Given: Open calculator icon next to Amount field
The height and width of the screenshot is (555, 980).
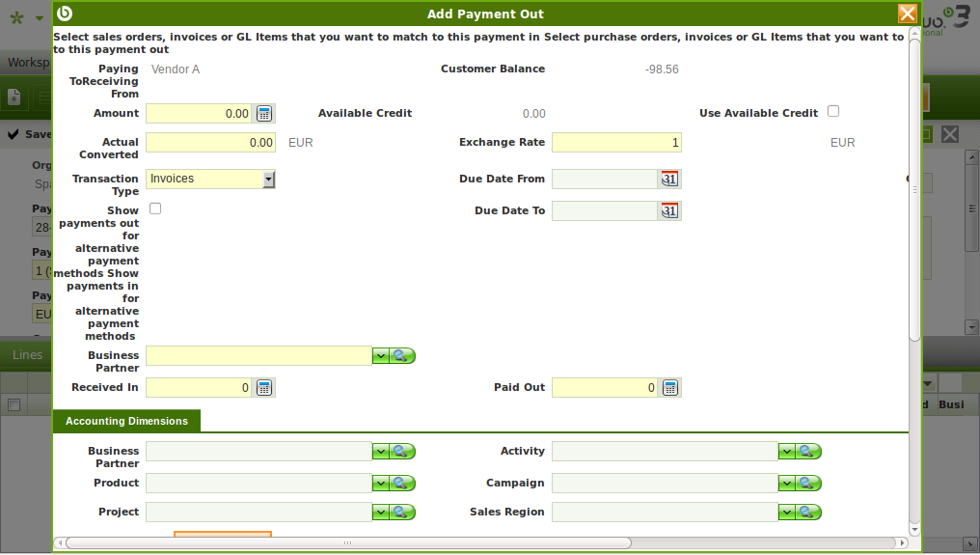Looking at the screenshot, I should [265, 114].
